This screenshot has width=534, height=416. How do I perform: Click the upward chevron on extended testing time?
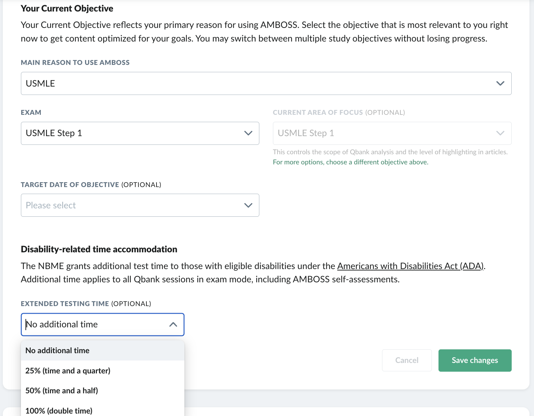[173, 324]
